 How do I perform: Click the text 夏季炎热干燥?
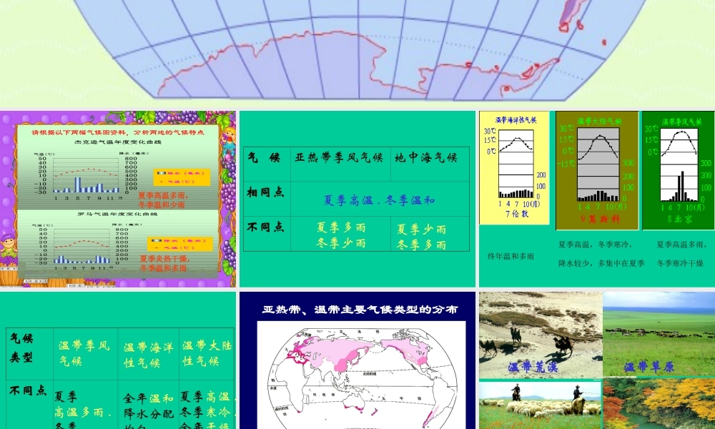coord(164,259)
